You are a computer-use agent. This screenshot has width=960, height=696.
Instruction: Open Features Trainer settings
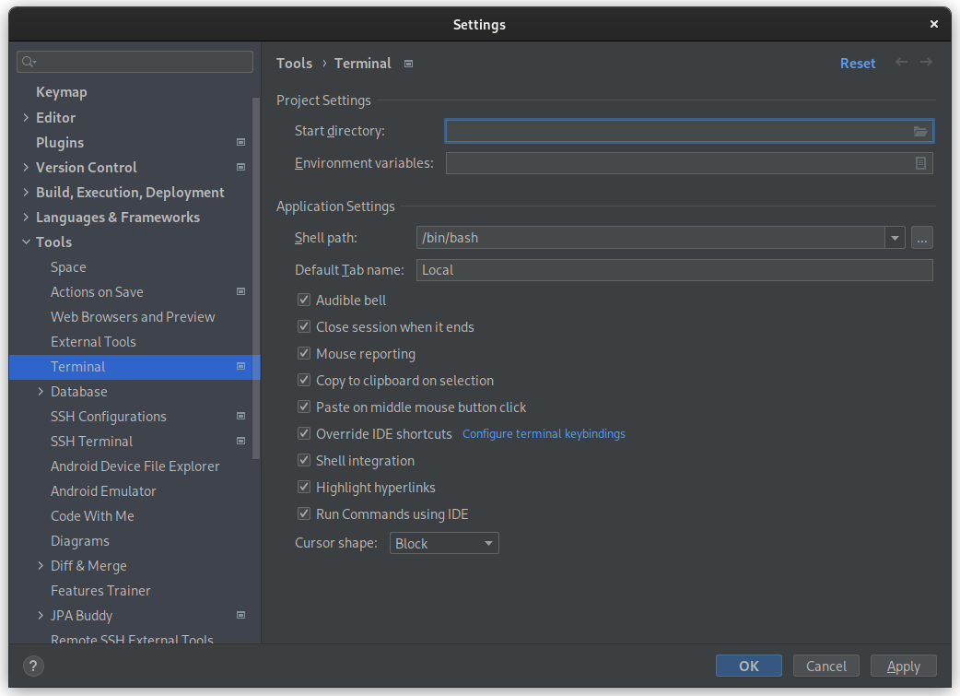(100, 591)
